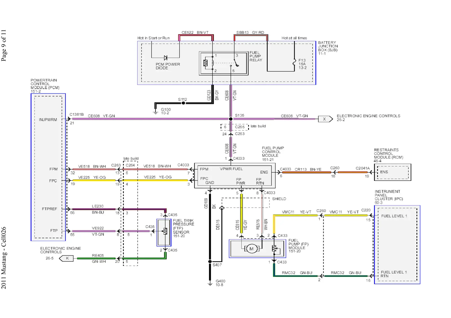Screen dimensions: 451x318
Task: Select the Page 9 of 11 text
Action: (4, 45)
